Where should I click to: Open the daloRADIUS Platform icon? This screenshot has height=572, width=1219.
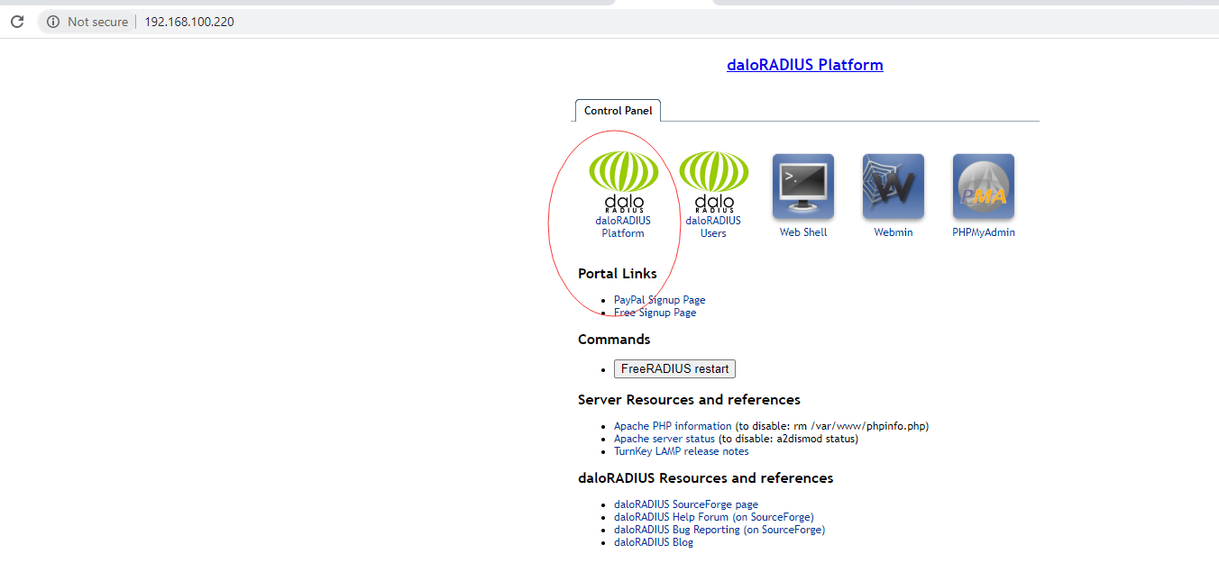623,182
